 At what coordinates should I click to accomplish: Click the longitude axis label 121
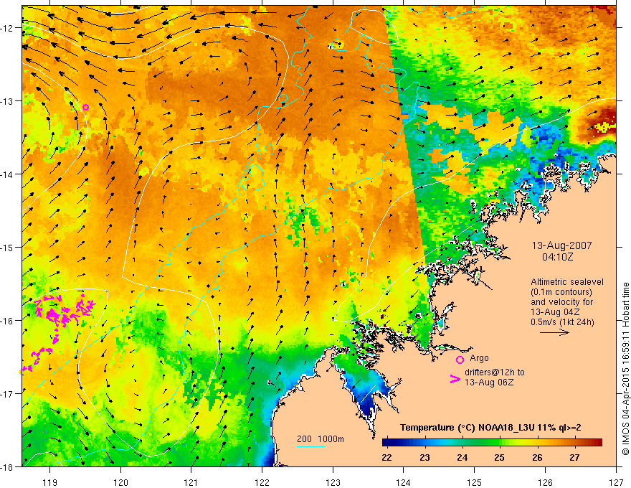tap(191, 482)
